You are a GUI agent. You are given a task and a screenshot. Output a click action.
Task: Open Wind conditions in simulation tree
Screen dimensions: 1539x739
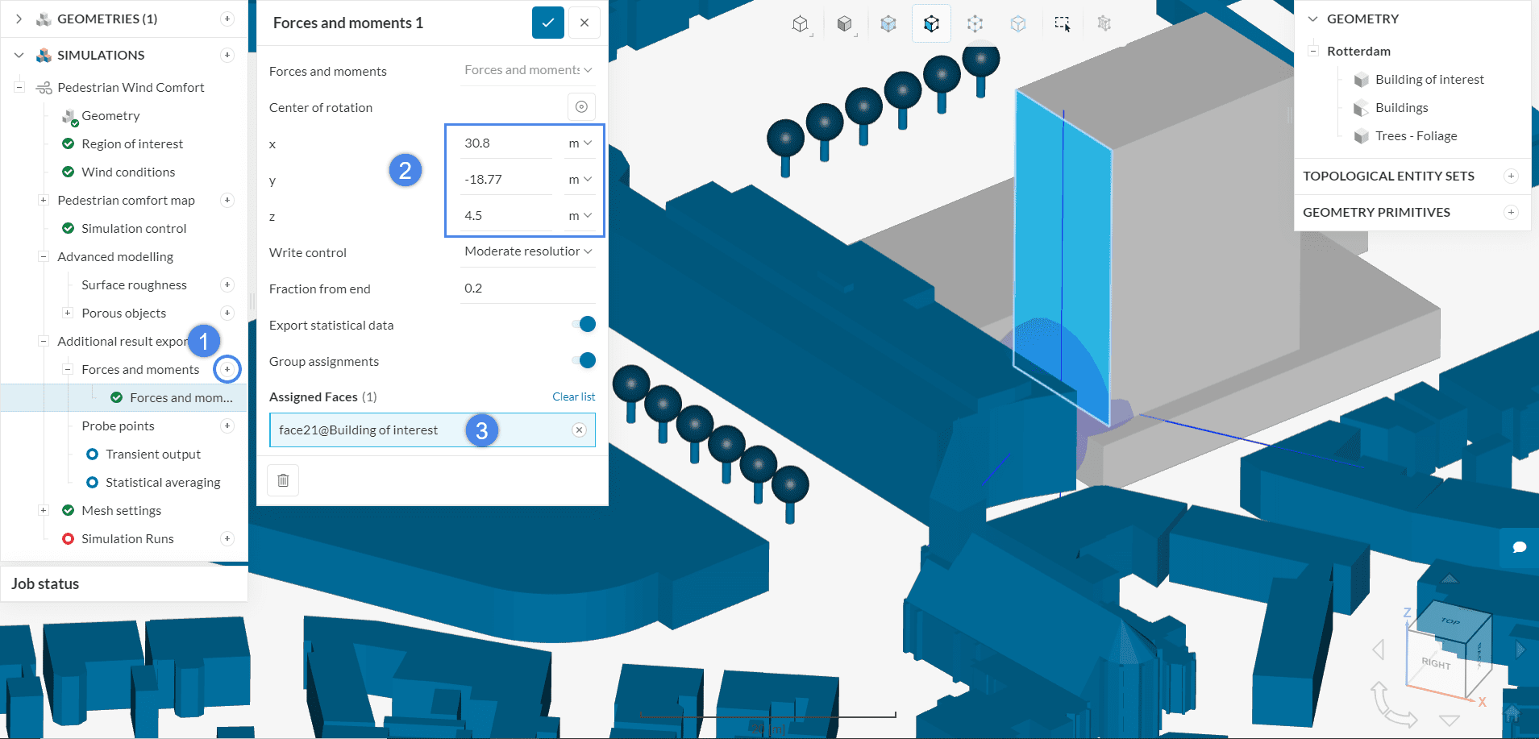[x=128, y=172]
